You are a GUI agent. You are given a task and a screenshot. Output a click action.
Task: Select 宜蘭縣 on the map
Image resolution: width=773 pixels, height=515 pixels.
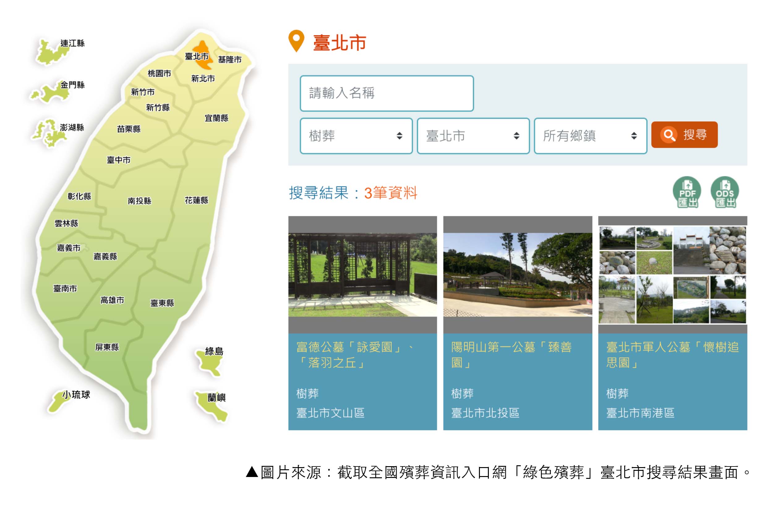[x=216, y=118]
